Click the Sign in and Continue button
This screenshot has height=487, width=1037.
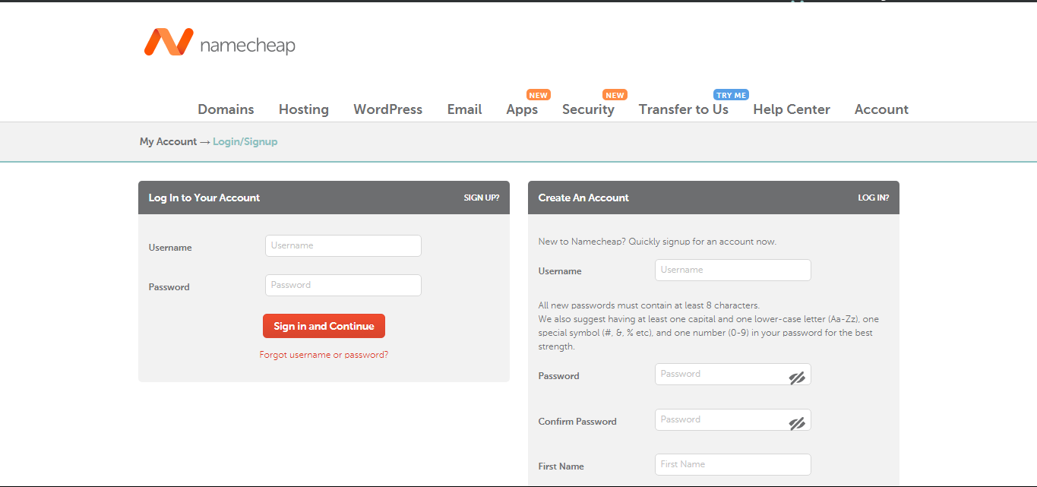point(324,326)
